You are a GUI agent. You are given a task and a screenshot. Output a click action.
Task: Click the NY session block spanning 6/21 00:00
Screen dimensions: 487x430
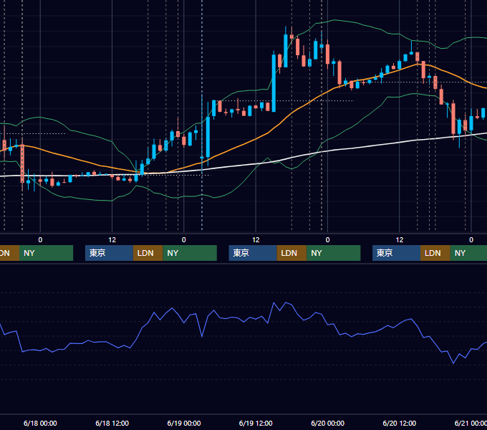coord(468,253)
